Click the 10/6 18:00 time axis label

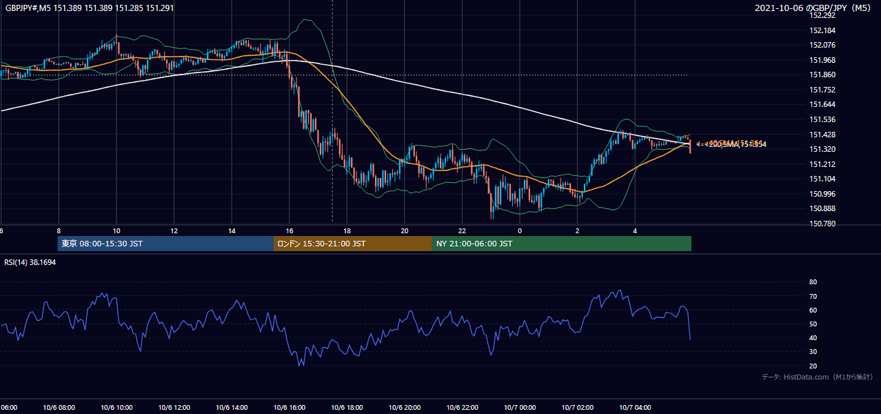347,408
